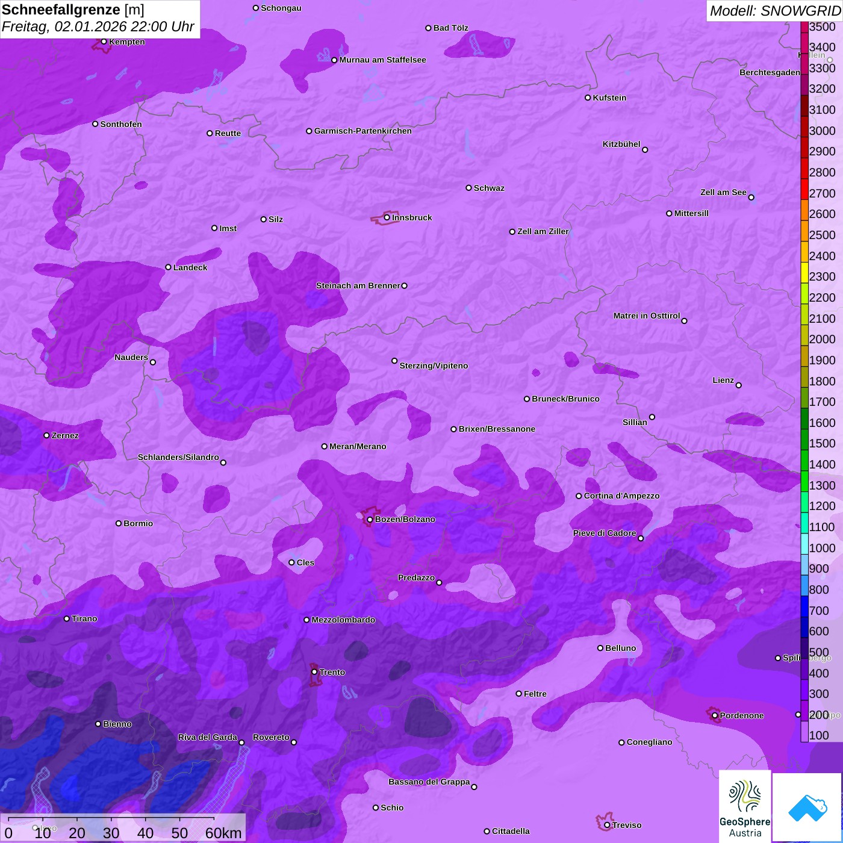The image size is (843, 843).
Task: Select the Sonthofen town label
Action: [x=121, y=124]
